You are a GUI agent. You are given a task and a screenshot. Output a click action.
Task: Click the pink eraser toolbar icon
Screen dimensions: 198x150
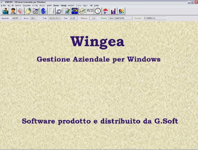[x=20, y=11]
